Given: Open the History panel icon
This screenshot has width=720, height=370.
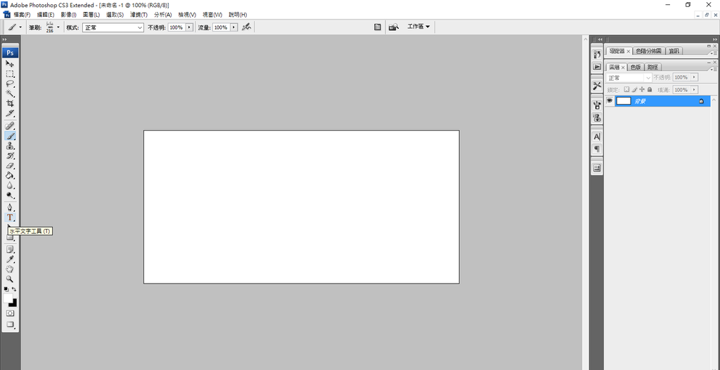Looking at the screenshot, I should pos(597,55).
